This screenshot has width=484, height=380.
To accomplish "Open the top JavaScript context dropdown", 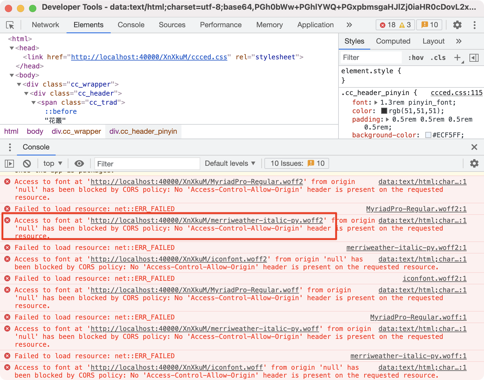I will pos(53,163).
